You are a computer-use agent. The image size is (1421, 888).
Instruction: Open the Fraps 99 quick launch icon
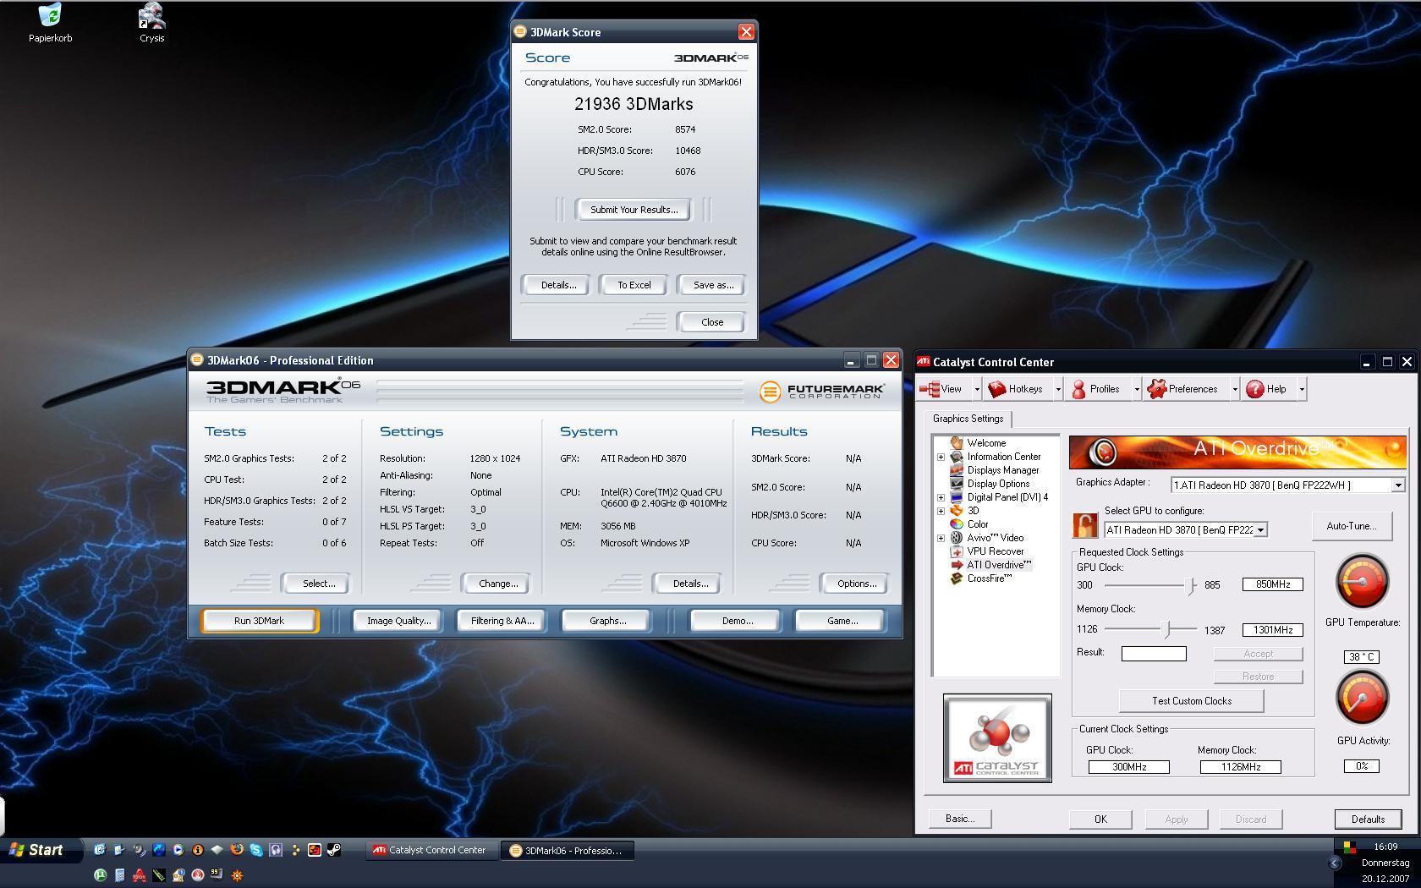click(x=217, y=874)
